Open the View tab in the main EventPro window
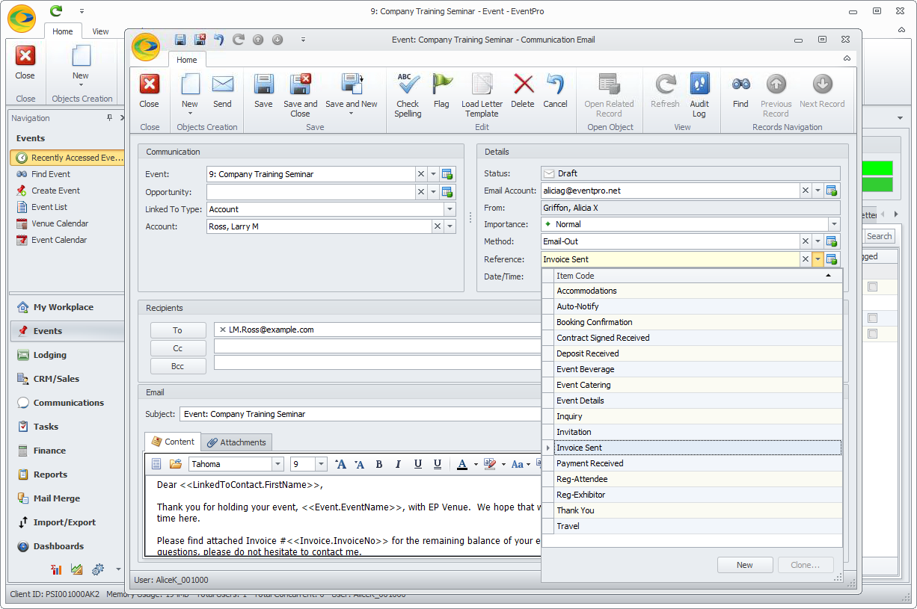 click(x=100, y=31)
